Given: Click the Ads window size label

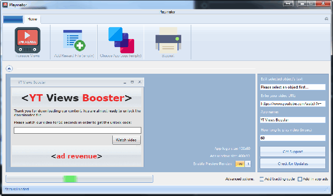Looking at the screenshot, I should point(230,156).
